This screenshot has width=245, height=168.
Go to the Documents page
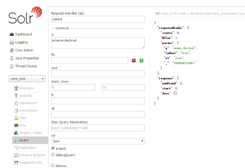[x=28, y=111]
